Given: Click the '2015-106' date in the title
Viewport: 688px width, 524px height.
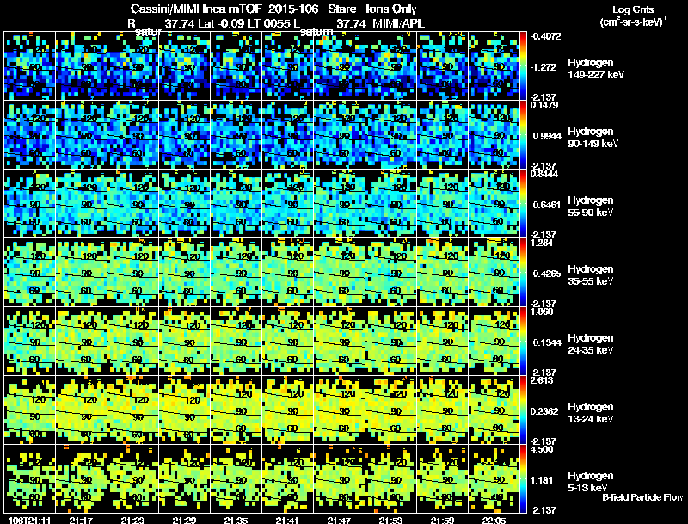Looking at the screenshot, I should click(x=293, y=9).
